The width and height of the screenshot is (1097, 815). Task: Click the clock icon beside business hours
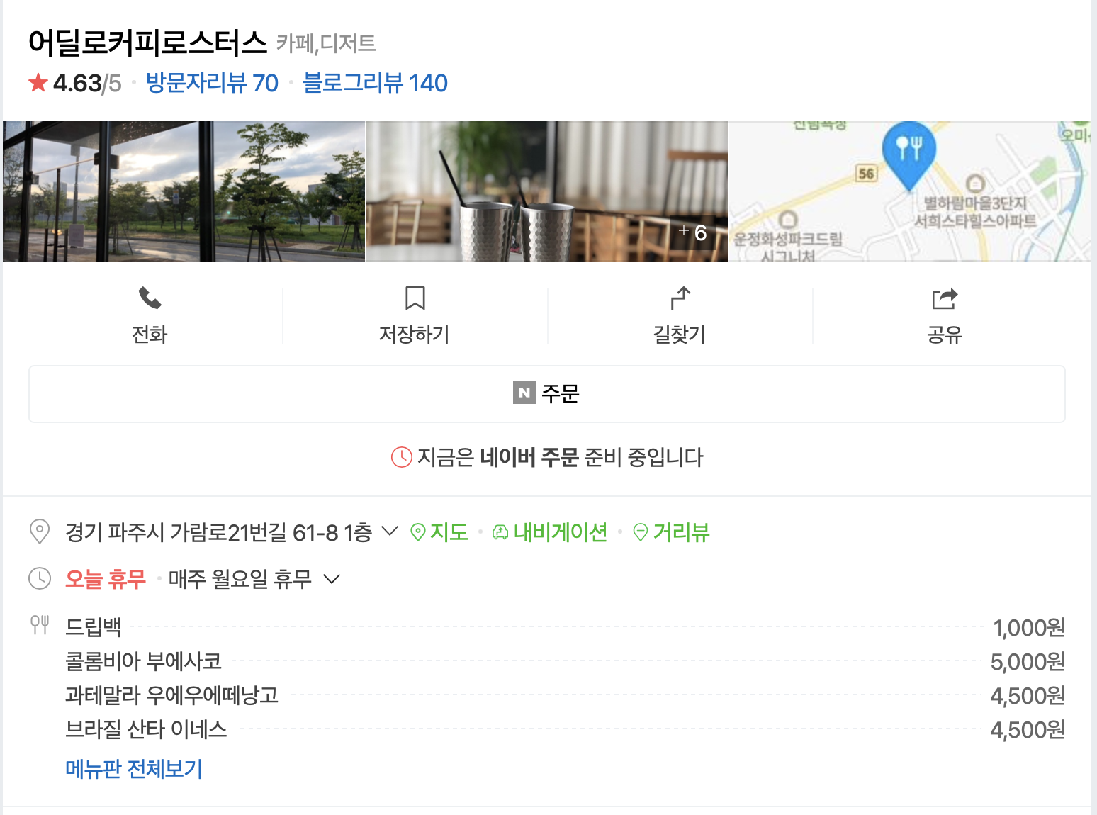point(40,578)
